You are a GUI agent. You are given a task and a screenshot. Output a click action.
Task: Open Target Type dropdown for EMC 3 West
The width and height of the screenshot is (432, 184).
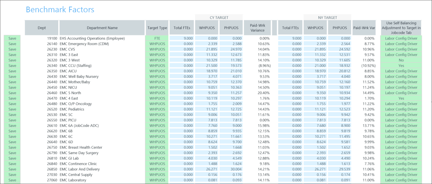157,60
